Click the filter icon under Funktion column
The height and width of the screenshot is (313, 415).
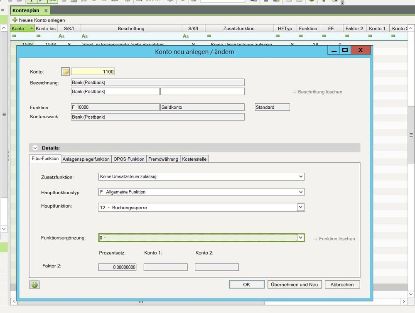pyautogui.click(x=301, y=36)
